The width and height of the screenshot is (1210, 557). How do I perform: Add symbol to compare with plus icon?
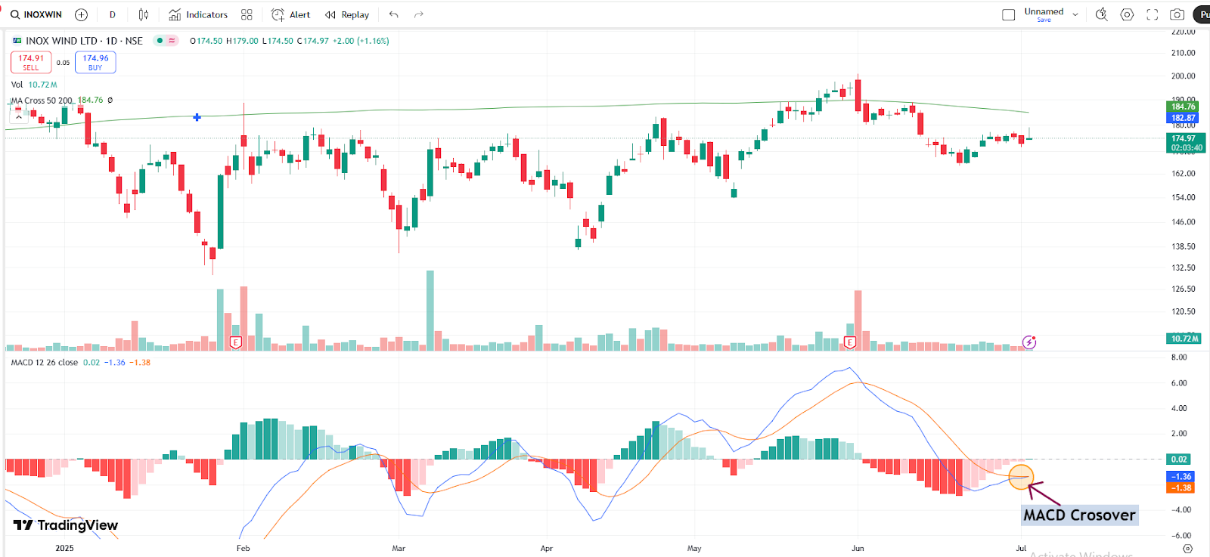click(x=81, y=14)
